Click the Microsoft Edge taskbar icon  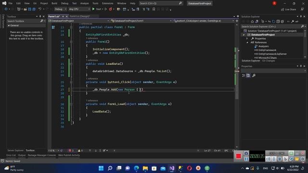pyautogui.click(x=137, y=168)
